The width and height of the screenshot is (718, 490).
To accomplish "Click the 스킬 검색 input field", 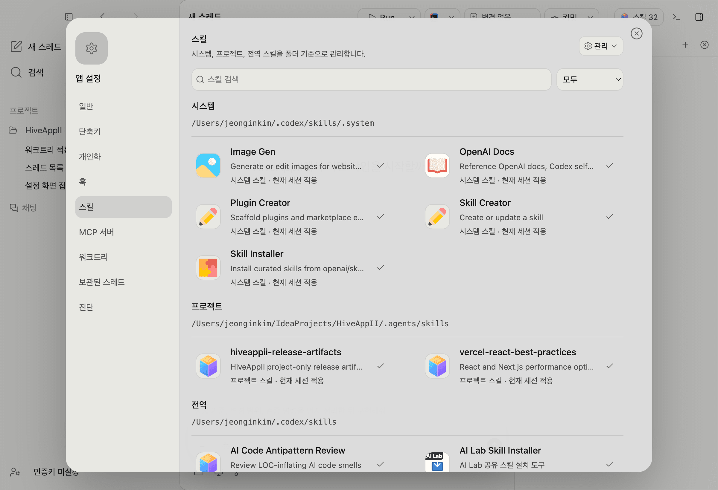I will point(371,79).
